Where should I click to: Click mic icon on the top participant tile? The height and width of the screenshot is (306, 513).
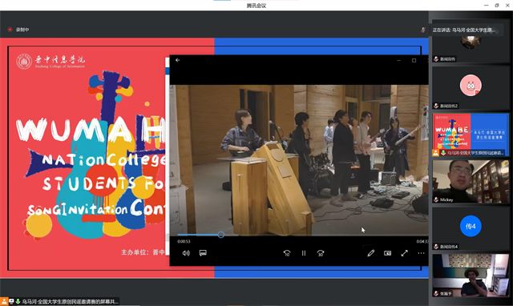[x=436, y=58]
